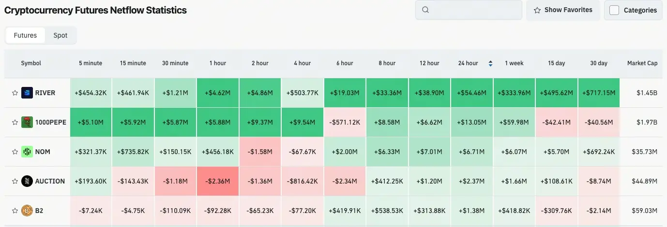This screenshot has height=227, width=667.
Task: Favorite the AUCTION row star
Action: pos(15,182)
